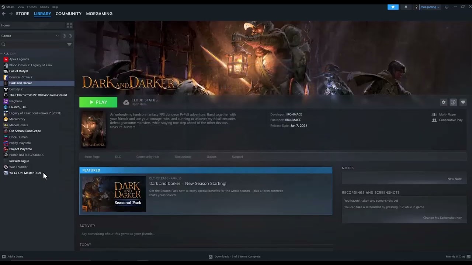Toggle favorite with the heart icon

point(463,102)
